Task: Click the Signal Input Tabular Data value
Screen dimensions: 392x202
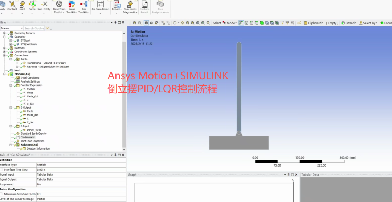Action: coord(81,174)
